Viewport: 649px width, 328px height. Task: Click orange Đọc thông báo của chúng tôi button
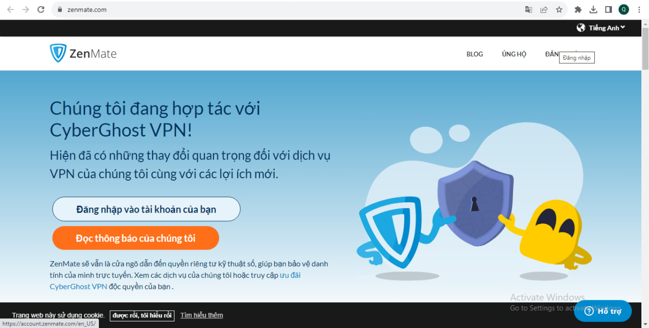pos(135,238)
